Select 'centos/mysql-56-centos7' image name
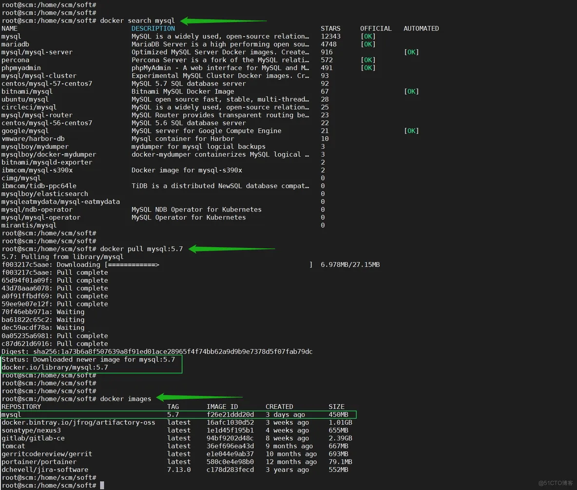Viewport: 577px width, 490px height. (47, 123)
